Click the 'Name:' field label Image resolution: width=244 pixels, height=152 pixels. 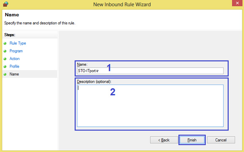coord(82,64)
